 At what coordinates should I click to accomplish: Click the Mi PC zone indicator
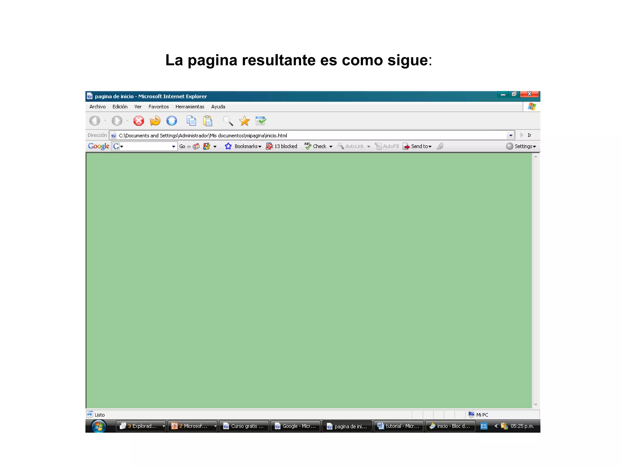[478, 415]
